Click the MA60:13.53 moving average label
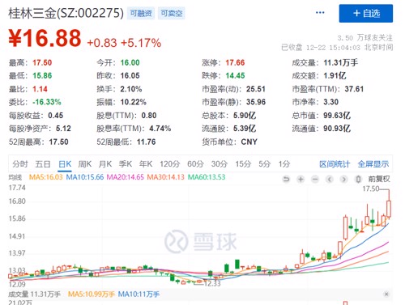The image size is (405, 305). click(207, 177)
